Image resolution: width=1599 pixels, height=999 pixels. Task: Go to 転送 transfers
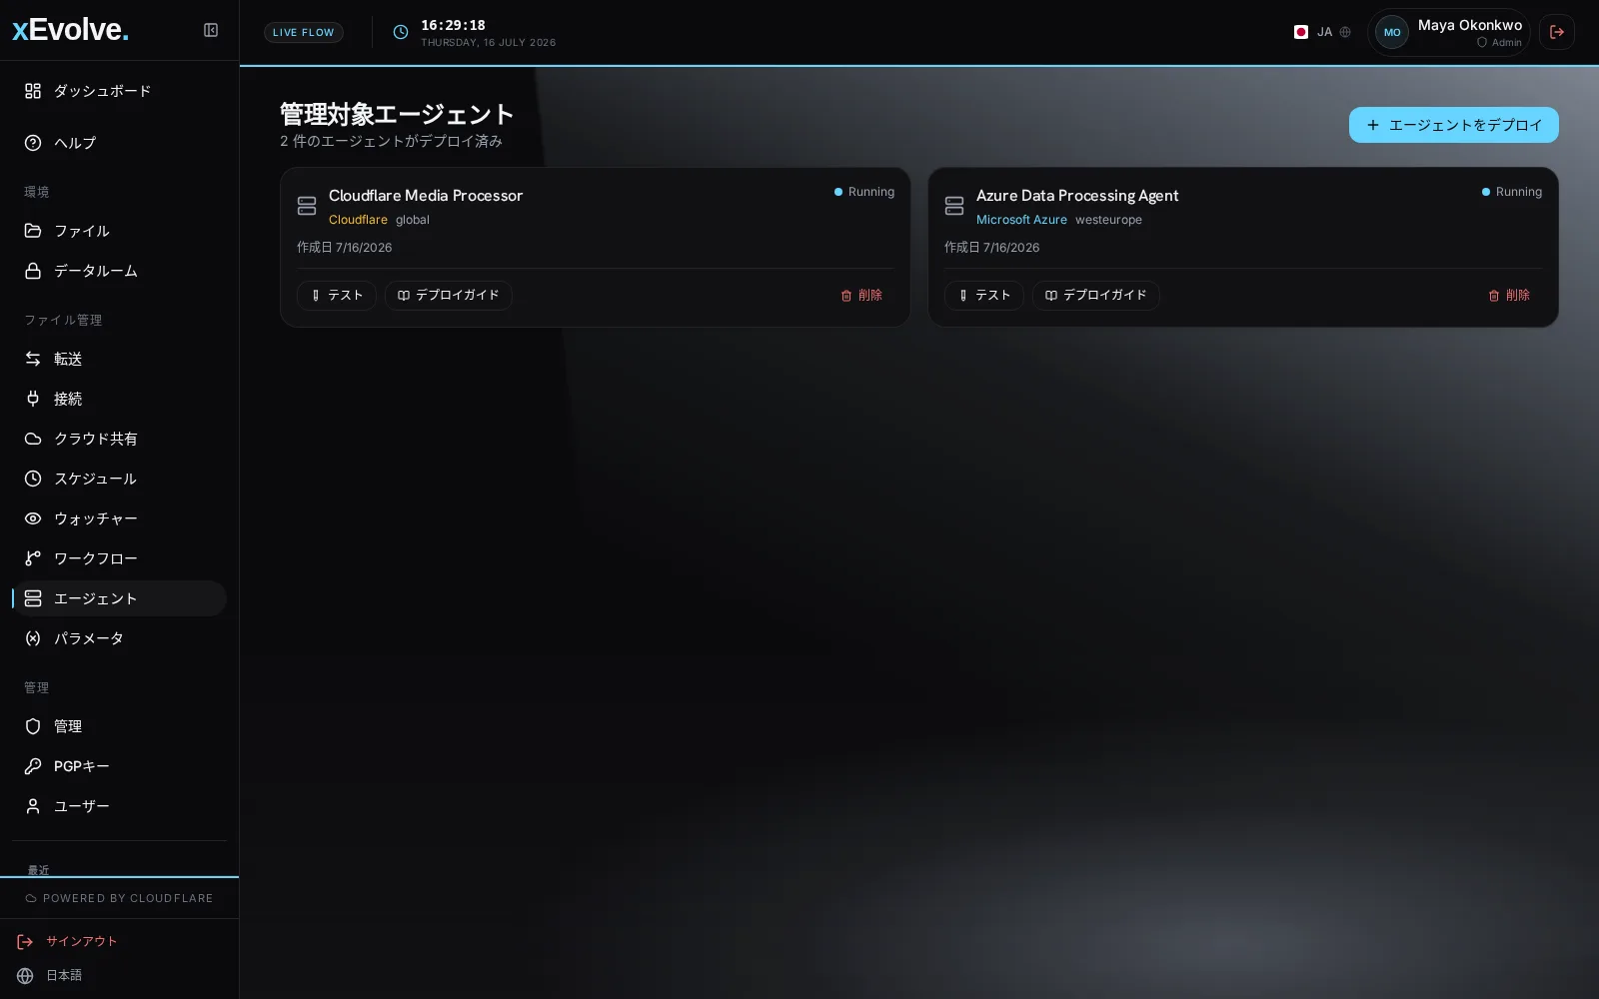tap(119, 359)
